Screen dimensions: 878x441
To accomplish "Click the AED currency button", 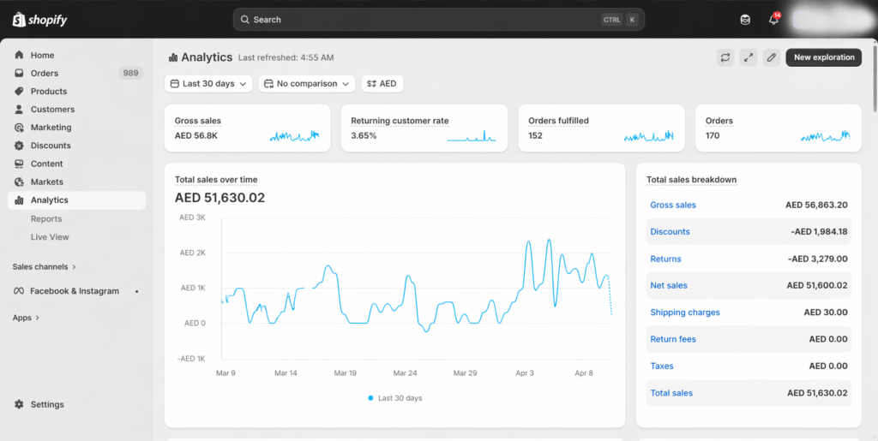I will tap(382, 84).
